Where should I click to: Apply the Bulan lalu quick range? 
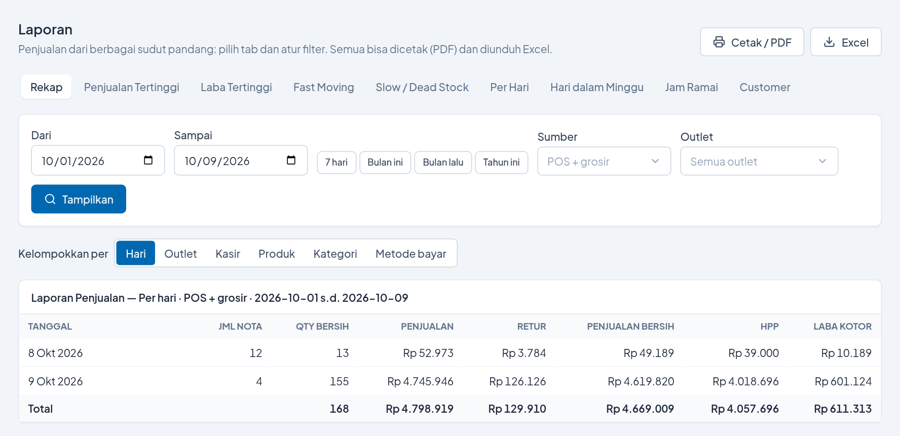pyautogui.click(x=443, y=163)
